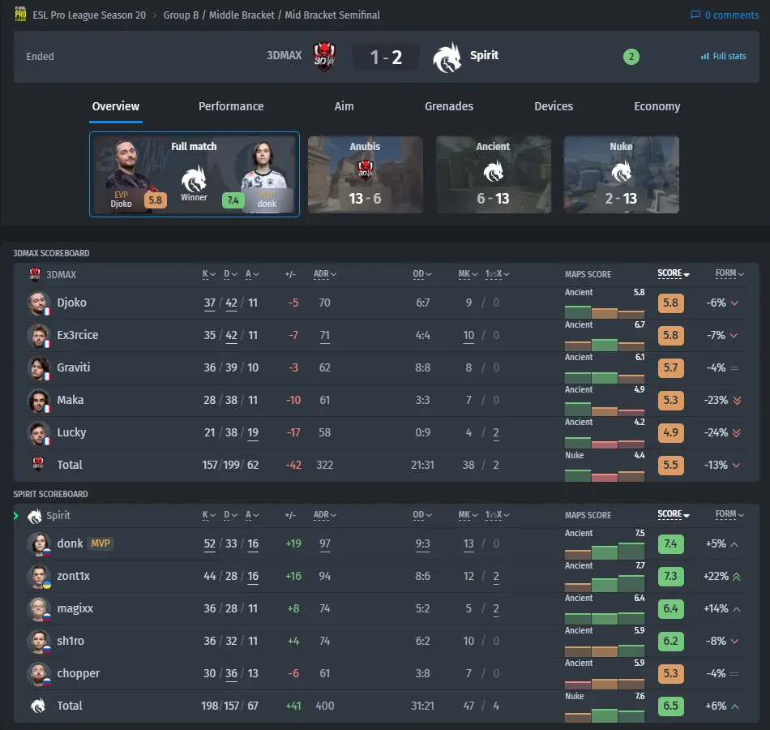The image size is (770, 730).
Task: Click Spirit logo in Spirit scoreboard header
Action: coord(34,516)
